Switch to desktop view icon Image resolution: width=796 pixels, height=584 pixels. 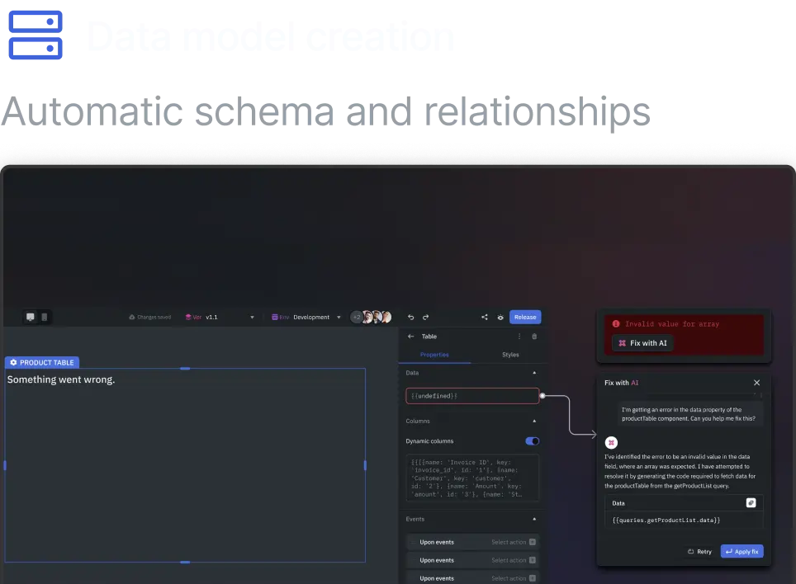(x=31, y=317)
